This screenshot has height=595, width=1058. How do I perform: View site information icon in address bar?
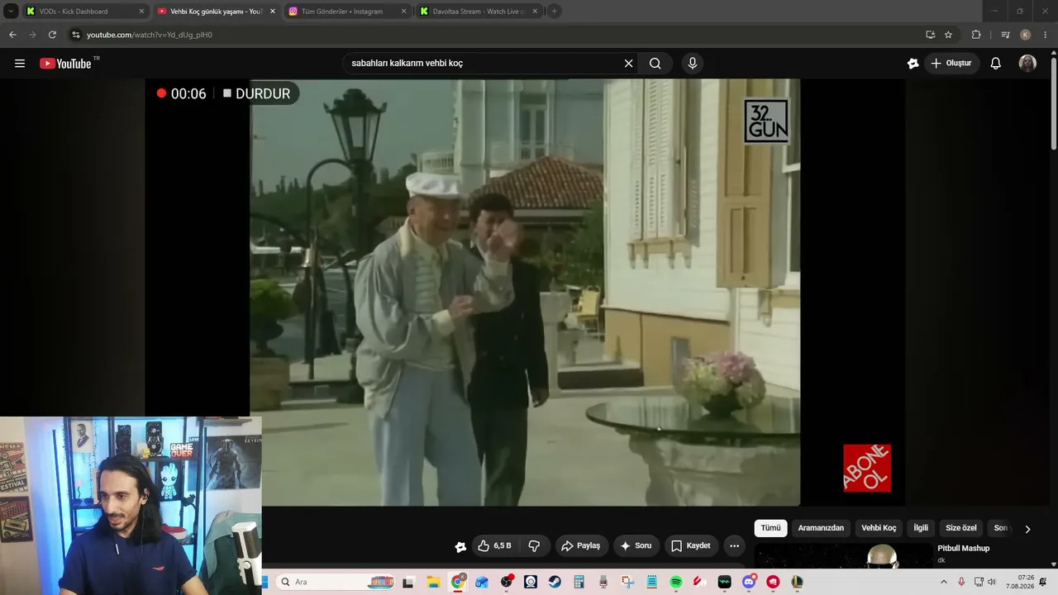coord(76,35)
